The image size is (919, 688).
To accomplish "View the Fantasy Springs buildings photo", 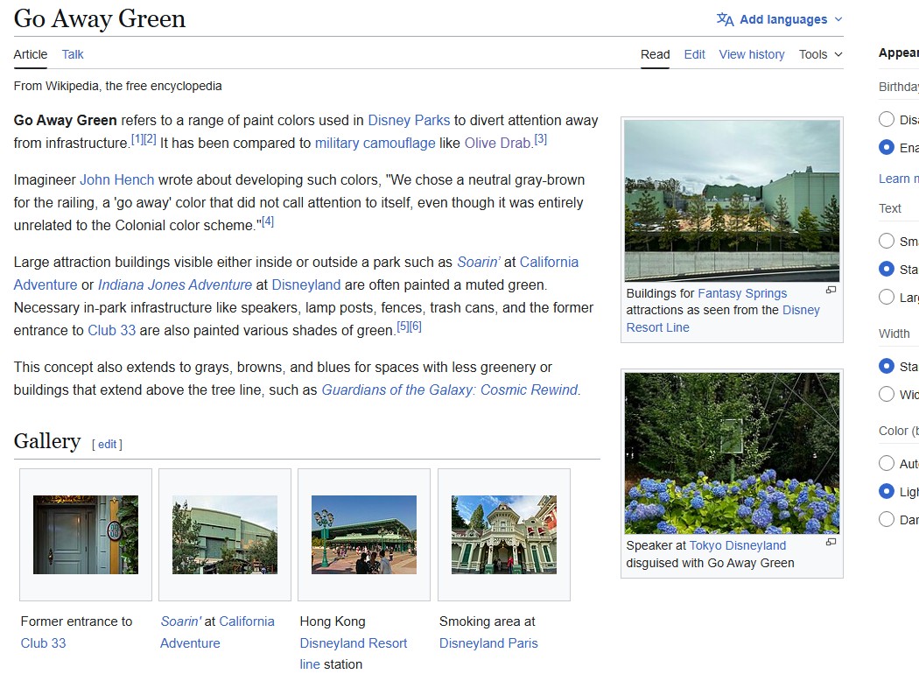I will point(732,201).
